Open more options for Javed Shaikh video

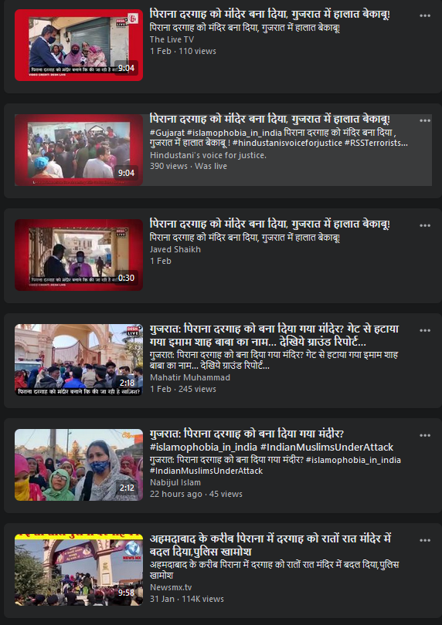pos(425,225)
